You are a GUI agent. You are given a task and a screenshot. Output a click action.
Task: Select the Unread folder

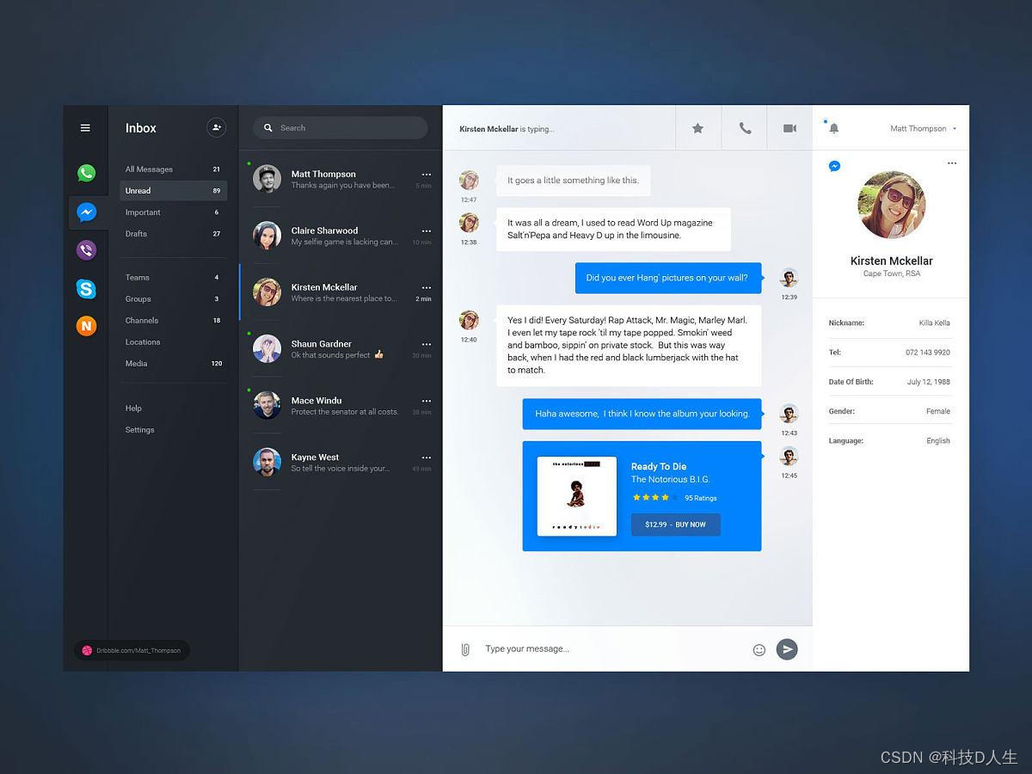point(173,191)
